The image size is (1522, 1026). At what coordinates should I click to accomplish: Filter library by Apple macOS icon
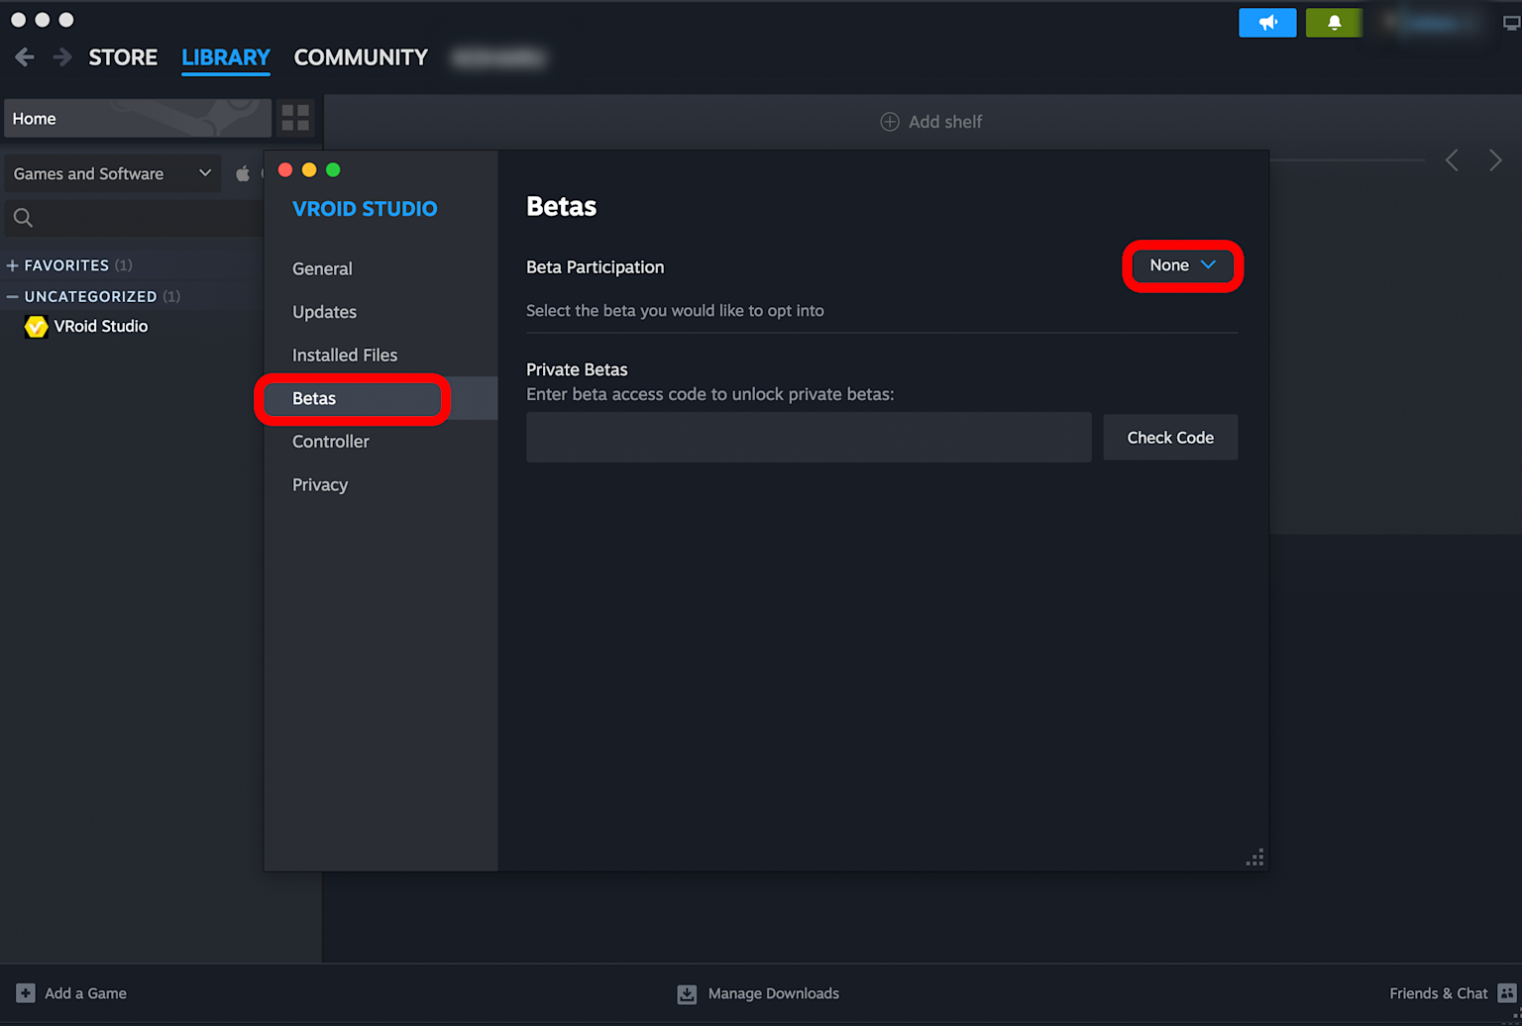(243, 173)
